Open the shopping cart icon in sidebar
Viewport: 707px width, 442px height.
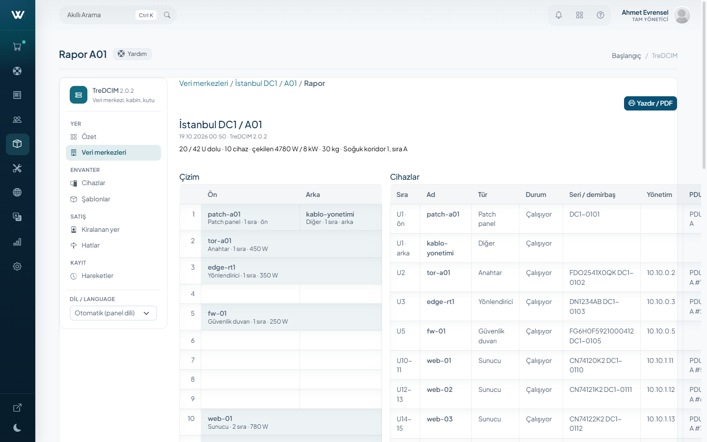click(17, 47)
